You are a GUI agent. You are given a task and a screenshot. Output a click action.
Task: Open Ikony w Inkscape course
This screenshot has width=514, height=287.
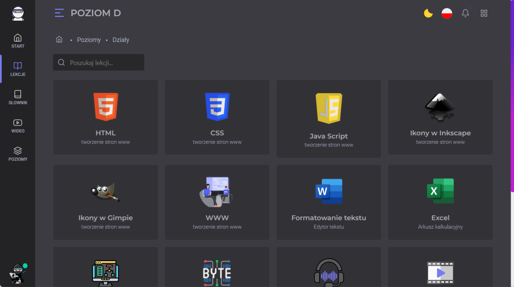pos(440,117)
